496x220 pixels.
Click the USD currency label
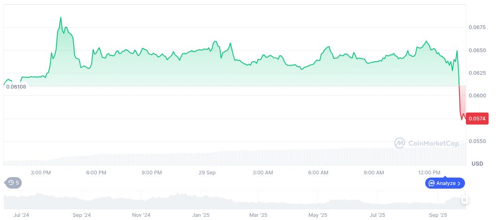click(477, 164)
